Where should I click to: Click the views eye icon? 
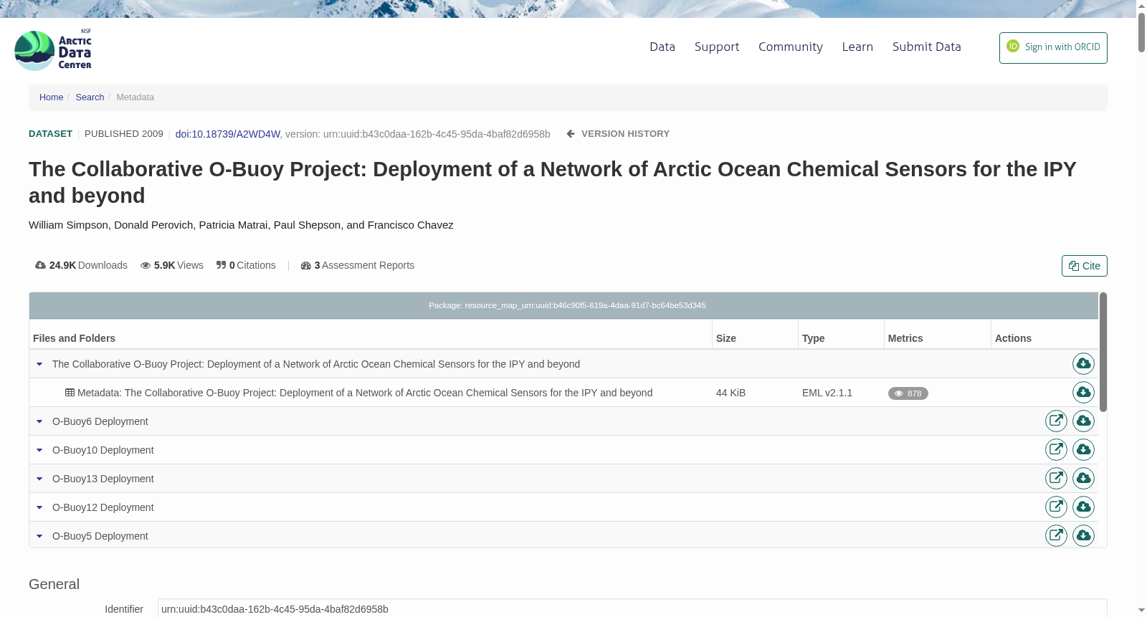click(146, 265)
